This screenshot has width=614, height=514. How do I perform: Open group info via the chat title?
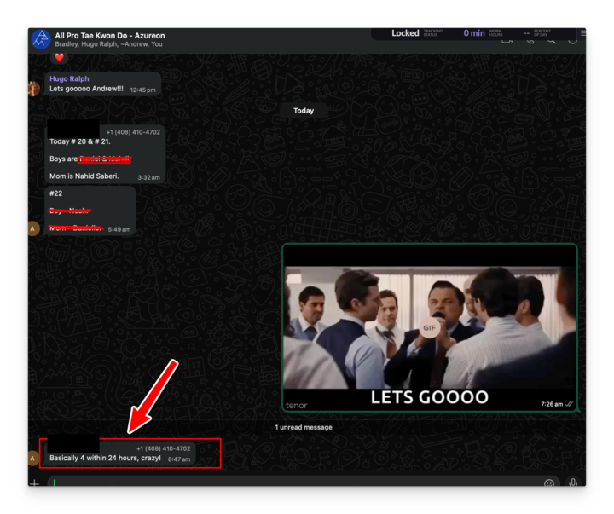[x=110, y=35]
